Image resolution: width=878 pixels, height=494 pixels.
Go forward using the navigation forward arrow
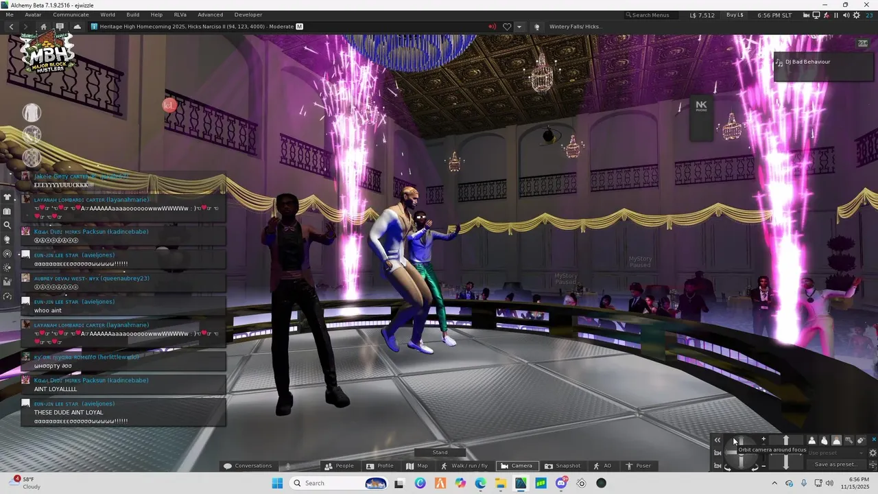tap(25, 27)
